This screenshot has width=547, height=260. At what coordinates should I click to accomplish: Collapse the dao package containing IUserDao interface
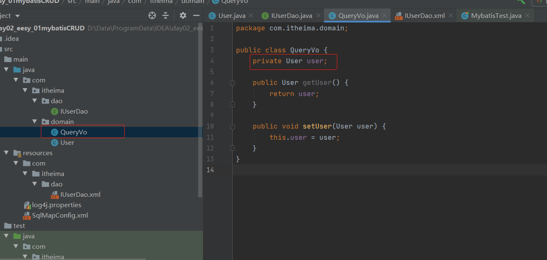pyautogui.click(x=35, y=101)
